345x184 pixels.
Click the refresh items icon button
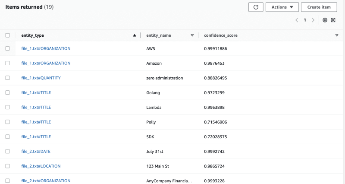(x=256, y=7)
